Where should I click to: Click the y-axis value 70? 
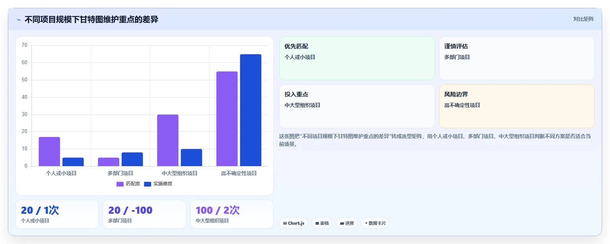(x=24, y=45)
